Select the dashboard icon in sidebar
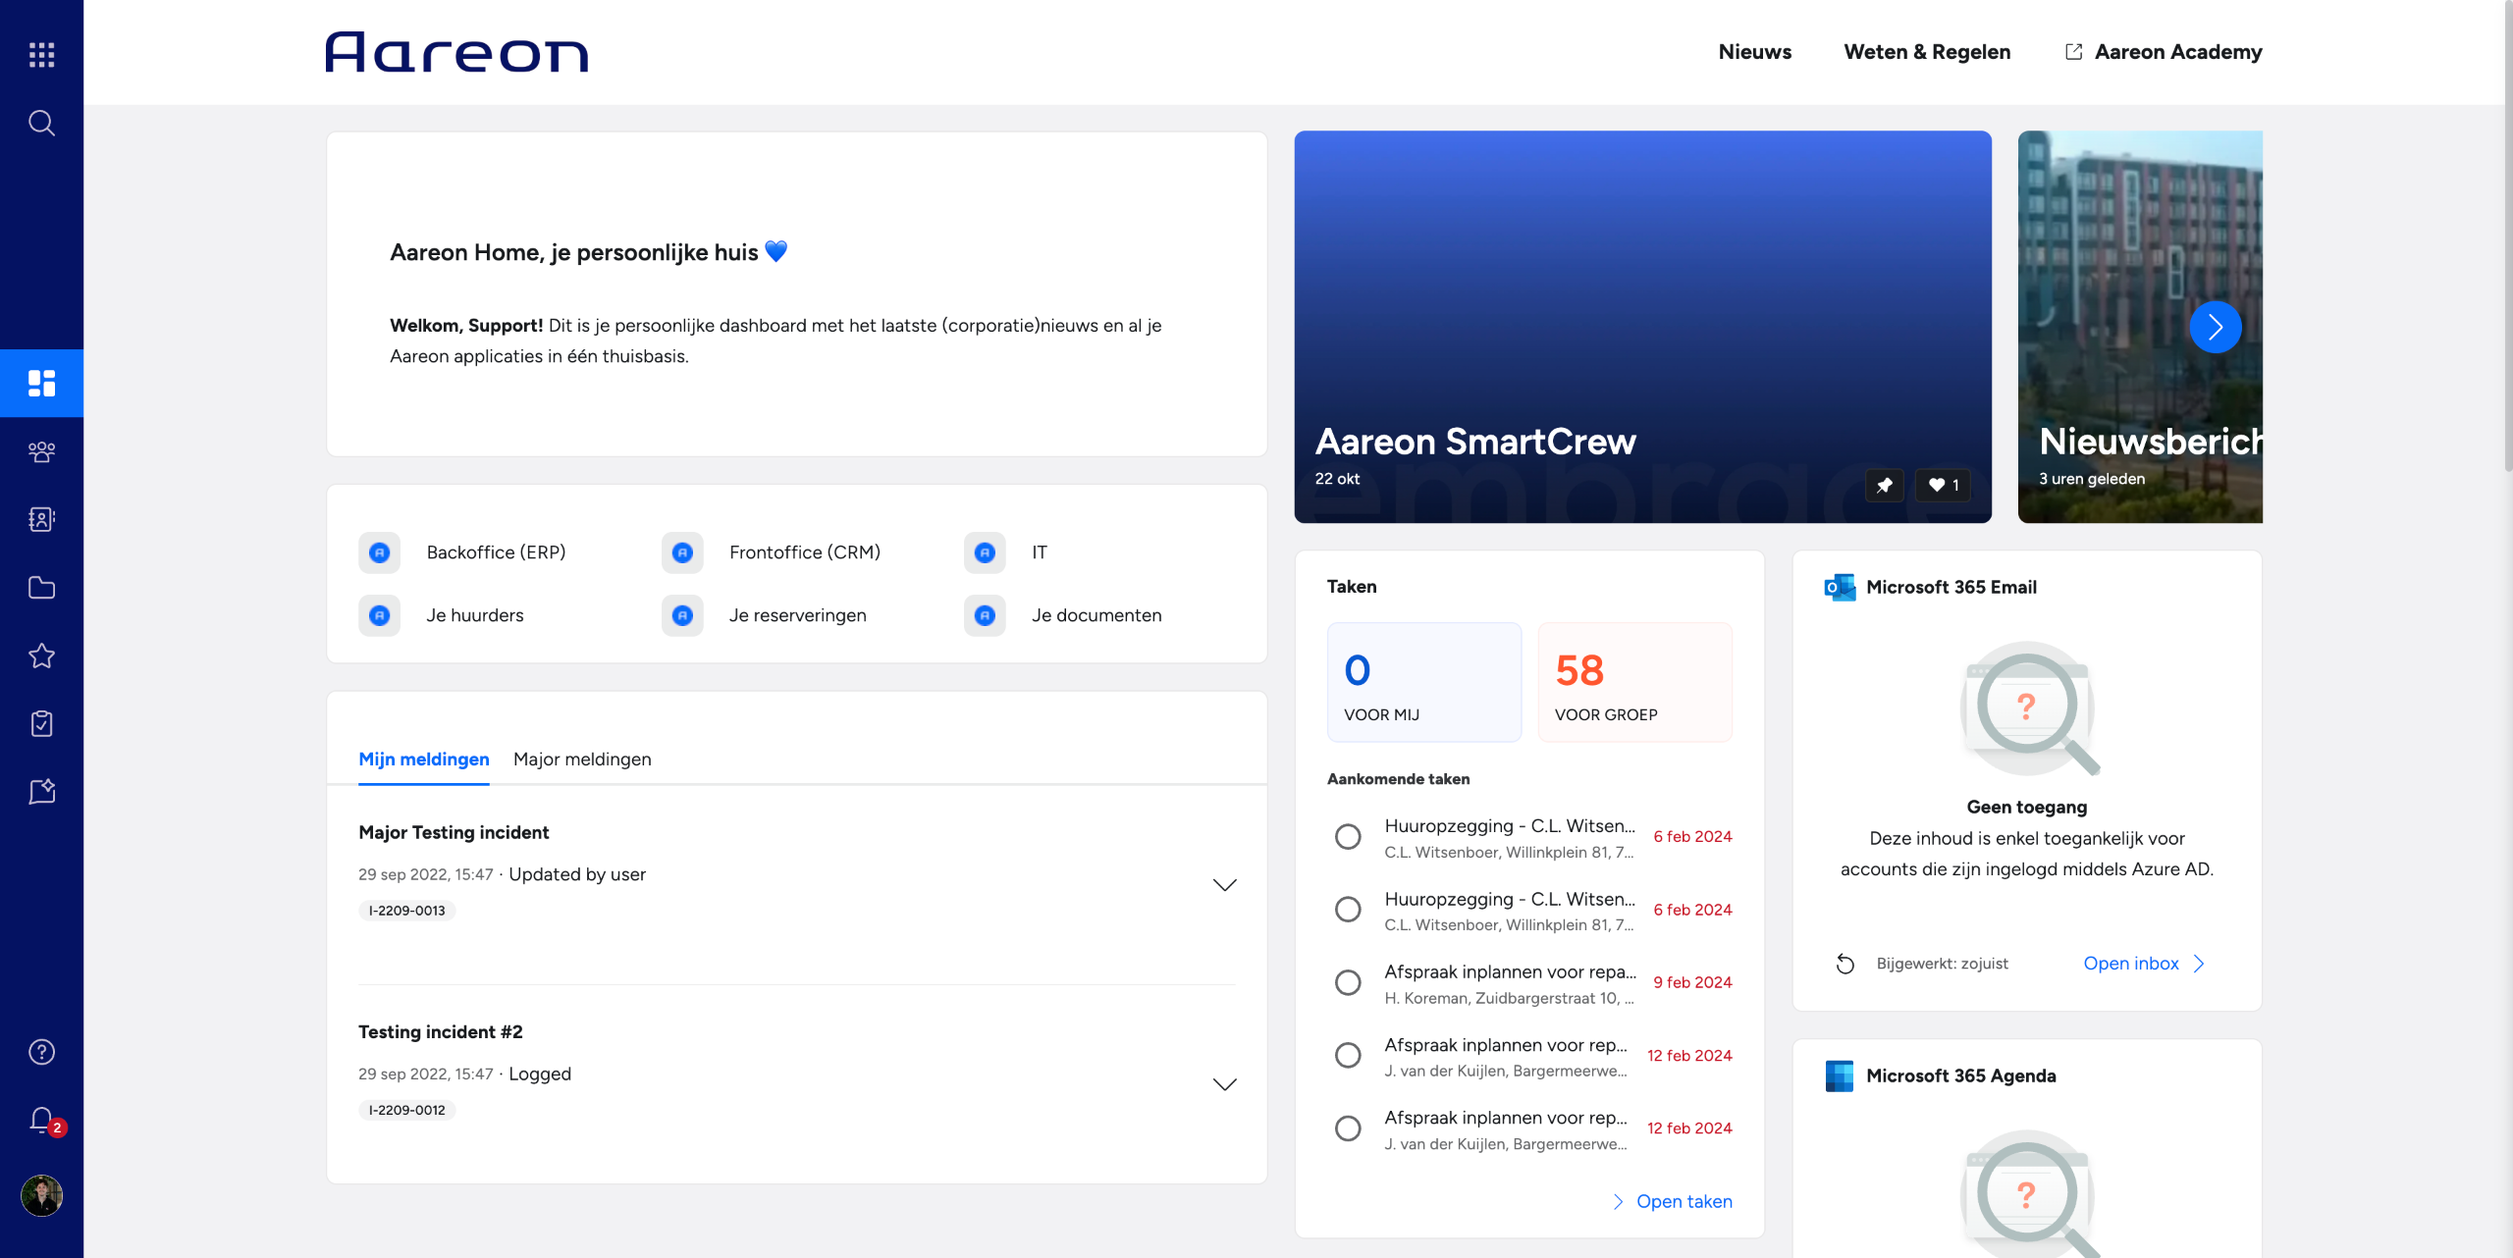Viewport: 2513px width, 1258px height. pyautogui.click(x=41, y=383)
